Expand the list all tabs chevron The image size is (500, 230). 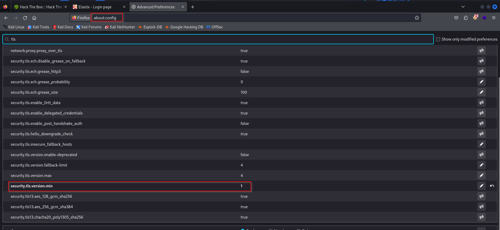pyautogui.click(x=463, y=7)
